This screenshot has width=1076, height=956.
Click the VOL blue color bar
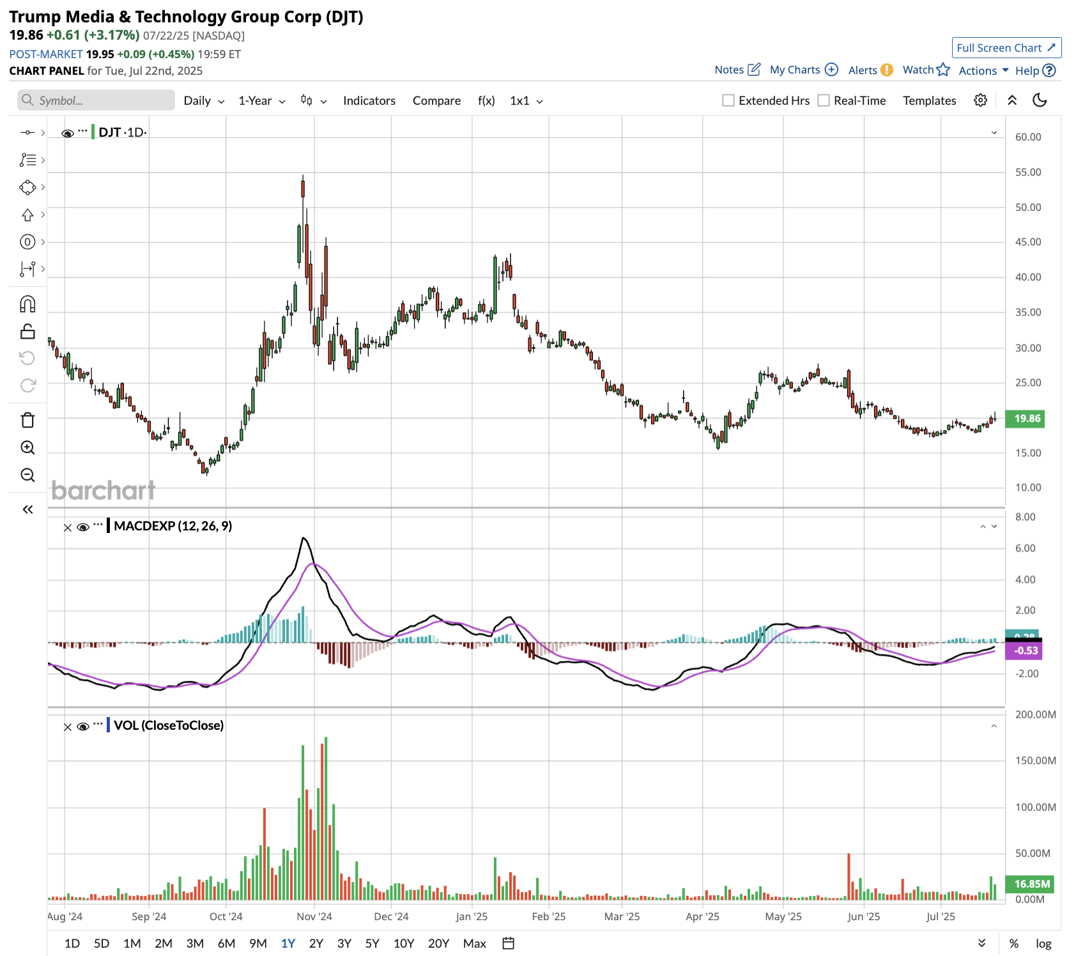click(109, 725)
